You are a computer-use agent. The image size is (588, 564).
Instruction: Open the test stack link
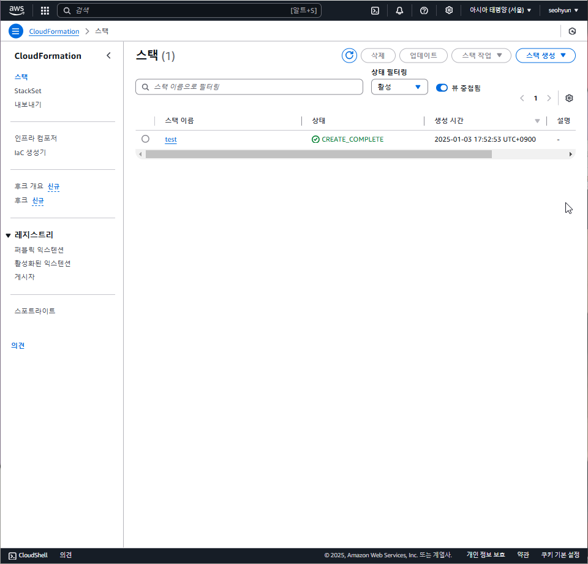[x=171, y=139]
